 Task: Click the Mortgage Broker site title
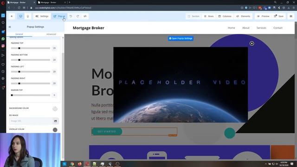tap(89, 28)
